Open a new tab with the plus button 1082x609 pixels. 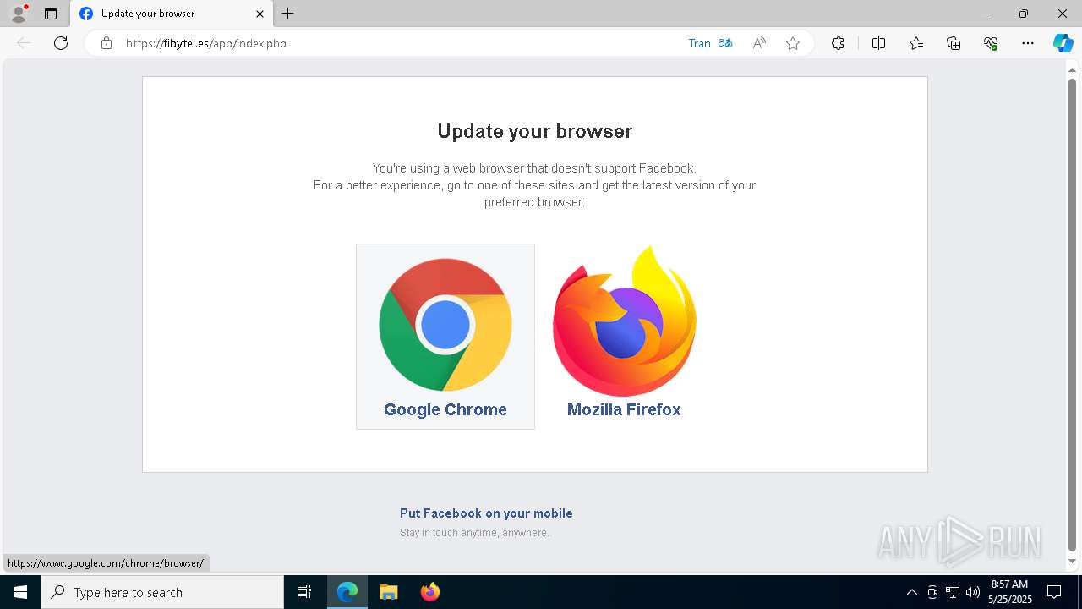coord(288,14)
